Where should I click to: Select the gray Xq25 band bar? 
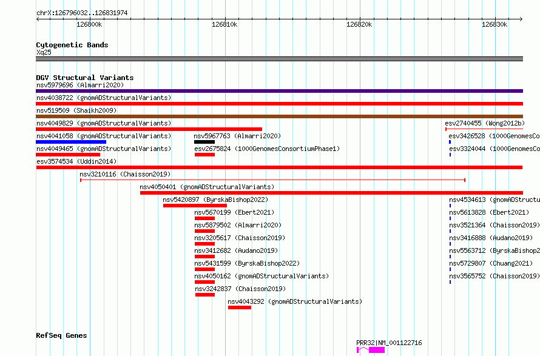[x=279, y=59]
